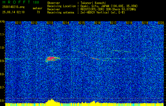Click time marker 0216
The width and height of the screenshot is (166, 106).
(x=97, y=23)
